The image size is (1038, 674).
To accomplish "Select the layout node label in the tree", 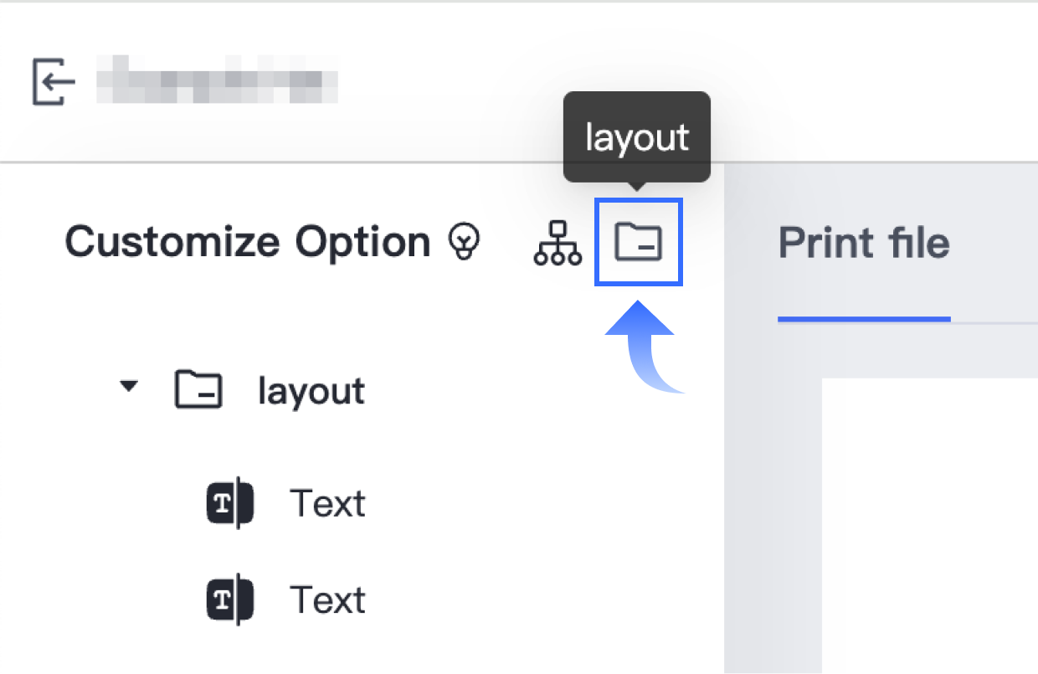I will [311, 392].
